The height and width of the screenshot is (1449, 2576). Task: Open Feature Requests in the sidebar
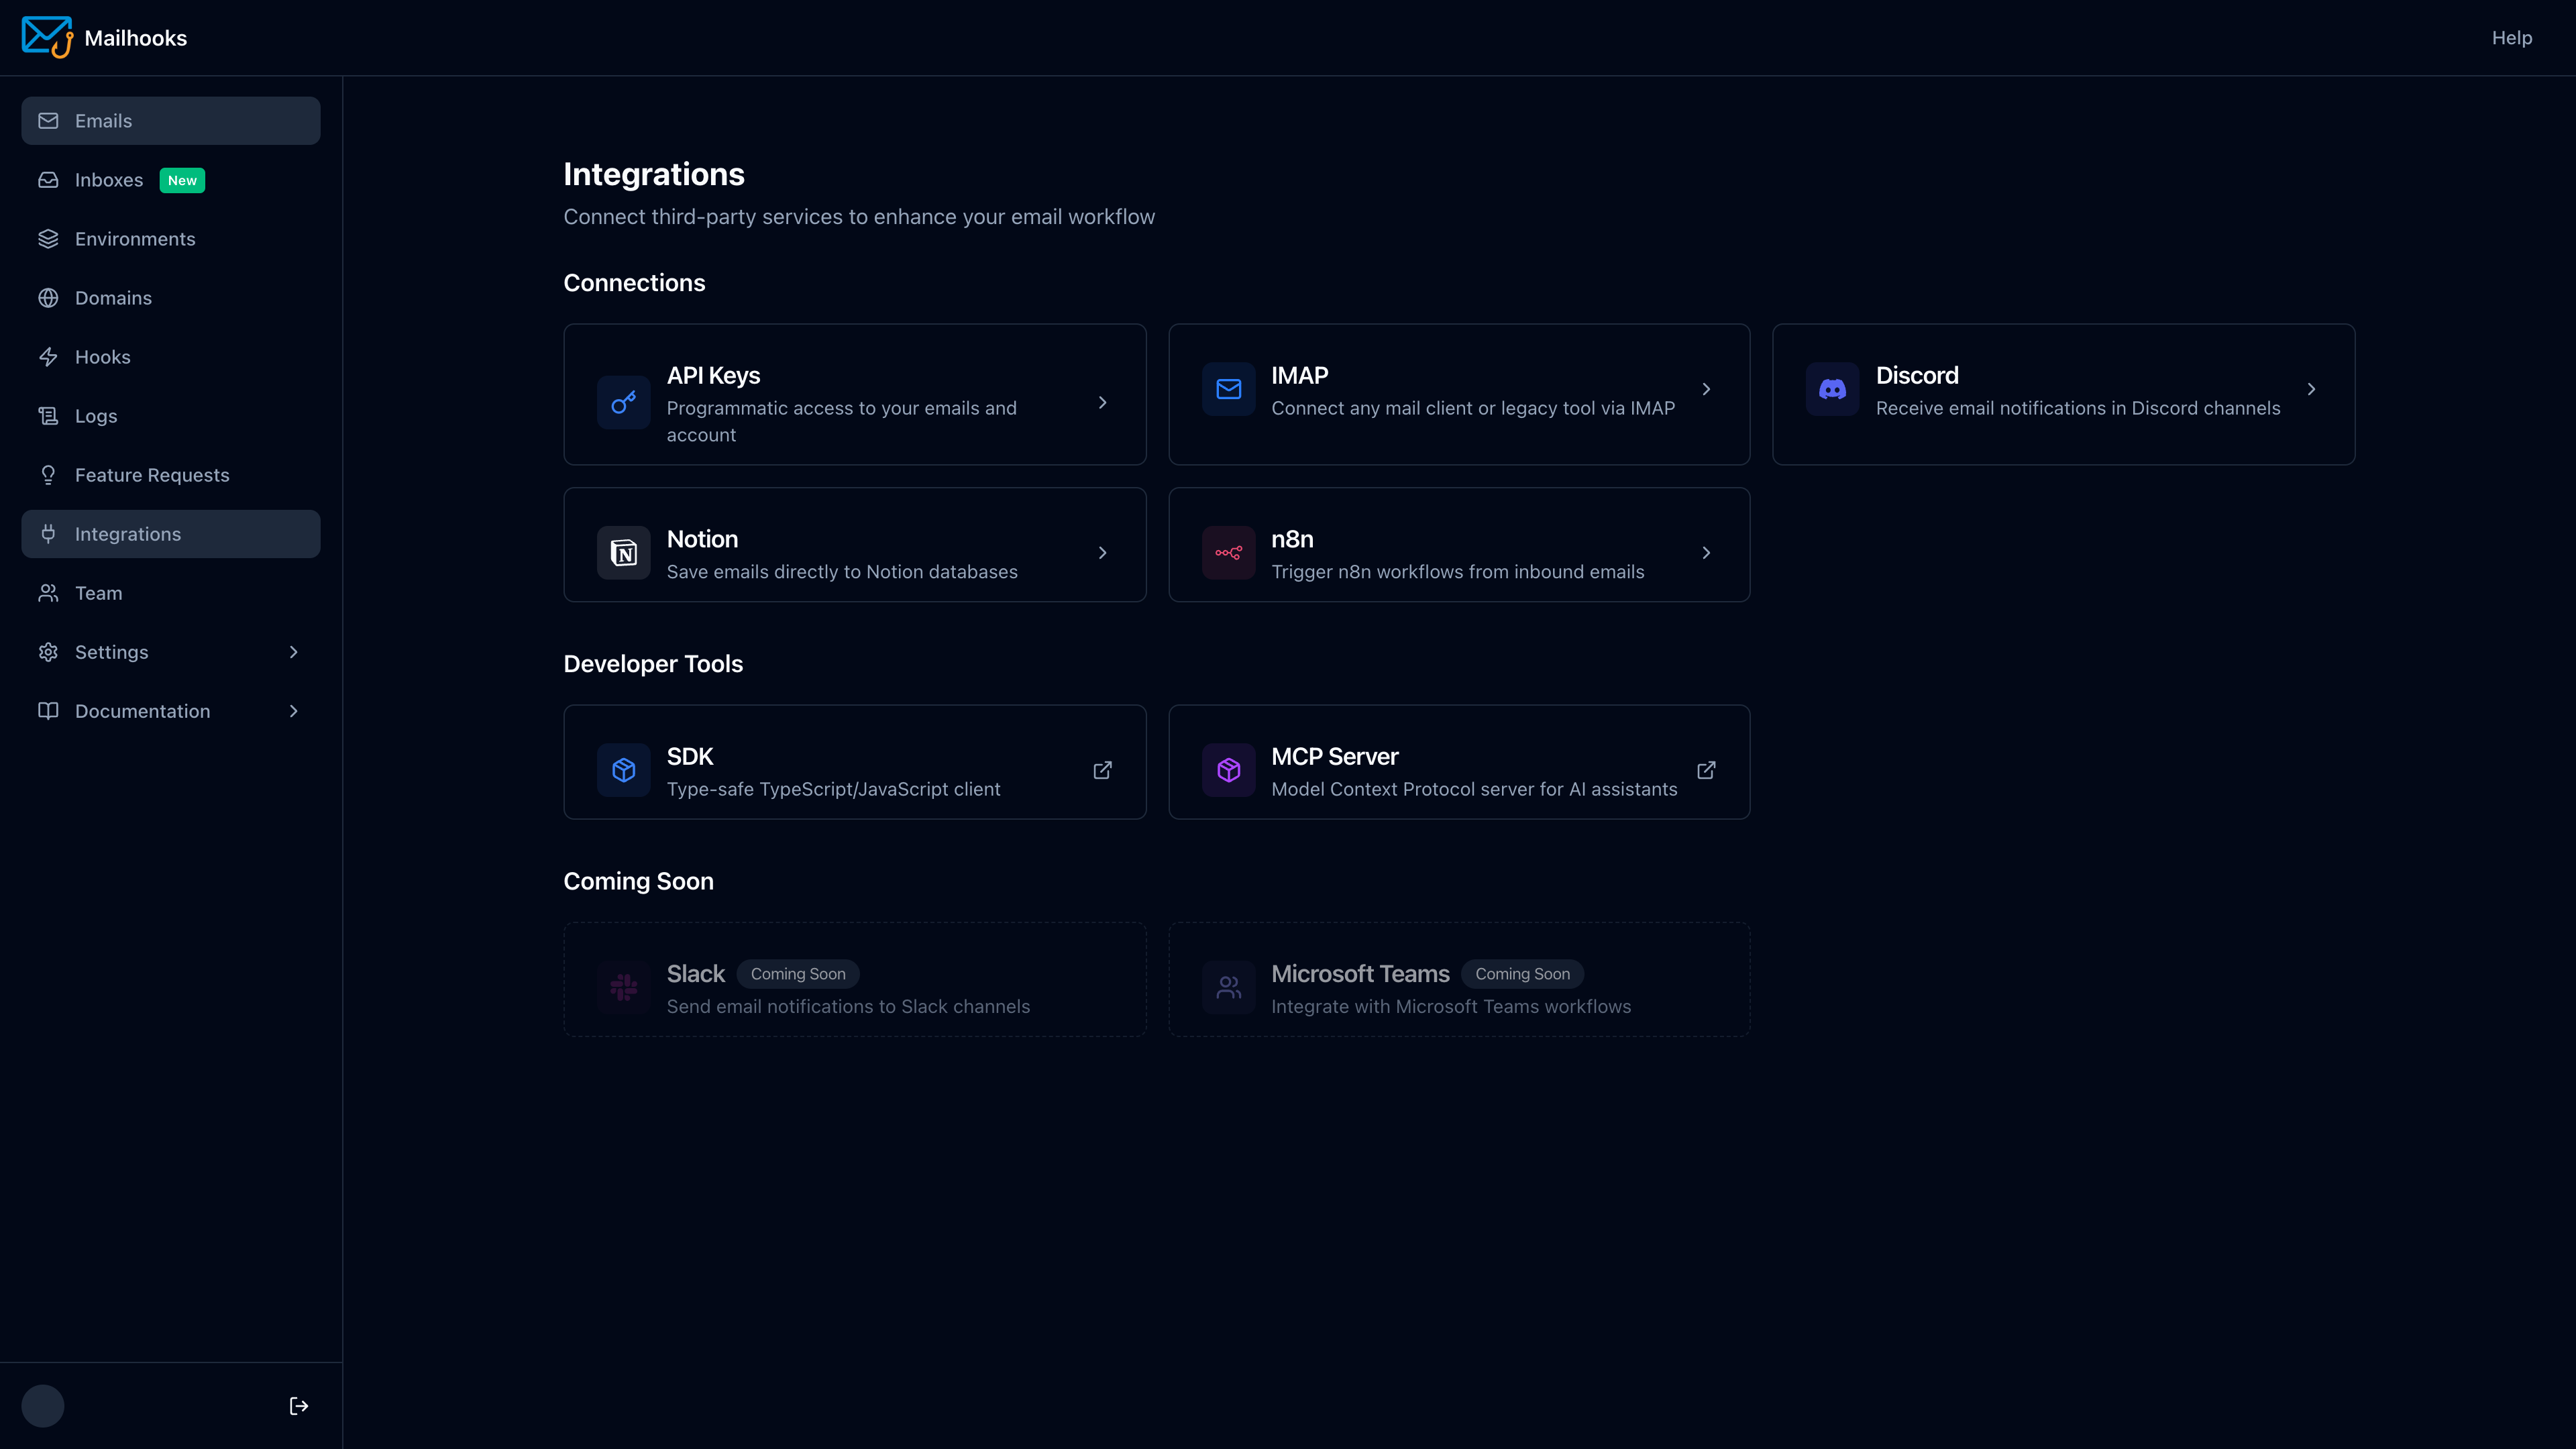click(x=171, y=475)
